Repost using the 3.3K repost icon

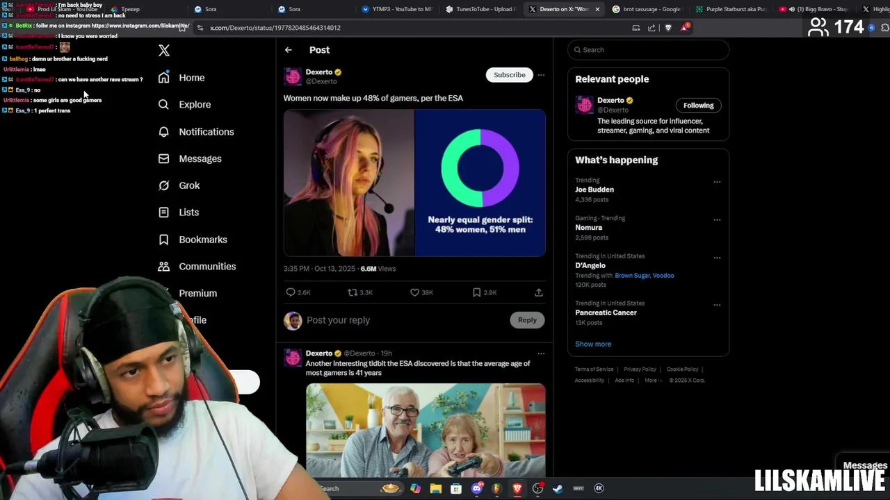[x=353, y=292]
